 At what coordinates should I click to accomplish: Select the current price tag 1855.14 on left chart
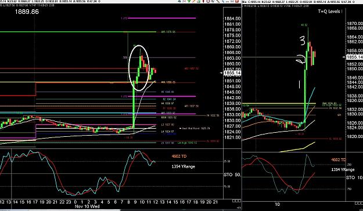coord(233,73)
